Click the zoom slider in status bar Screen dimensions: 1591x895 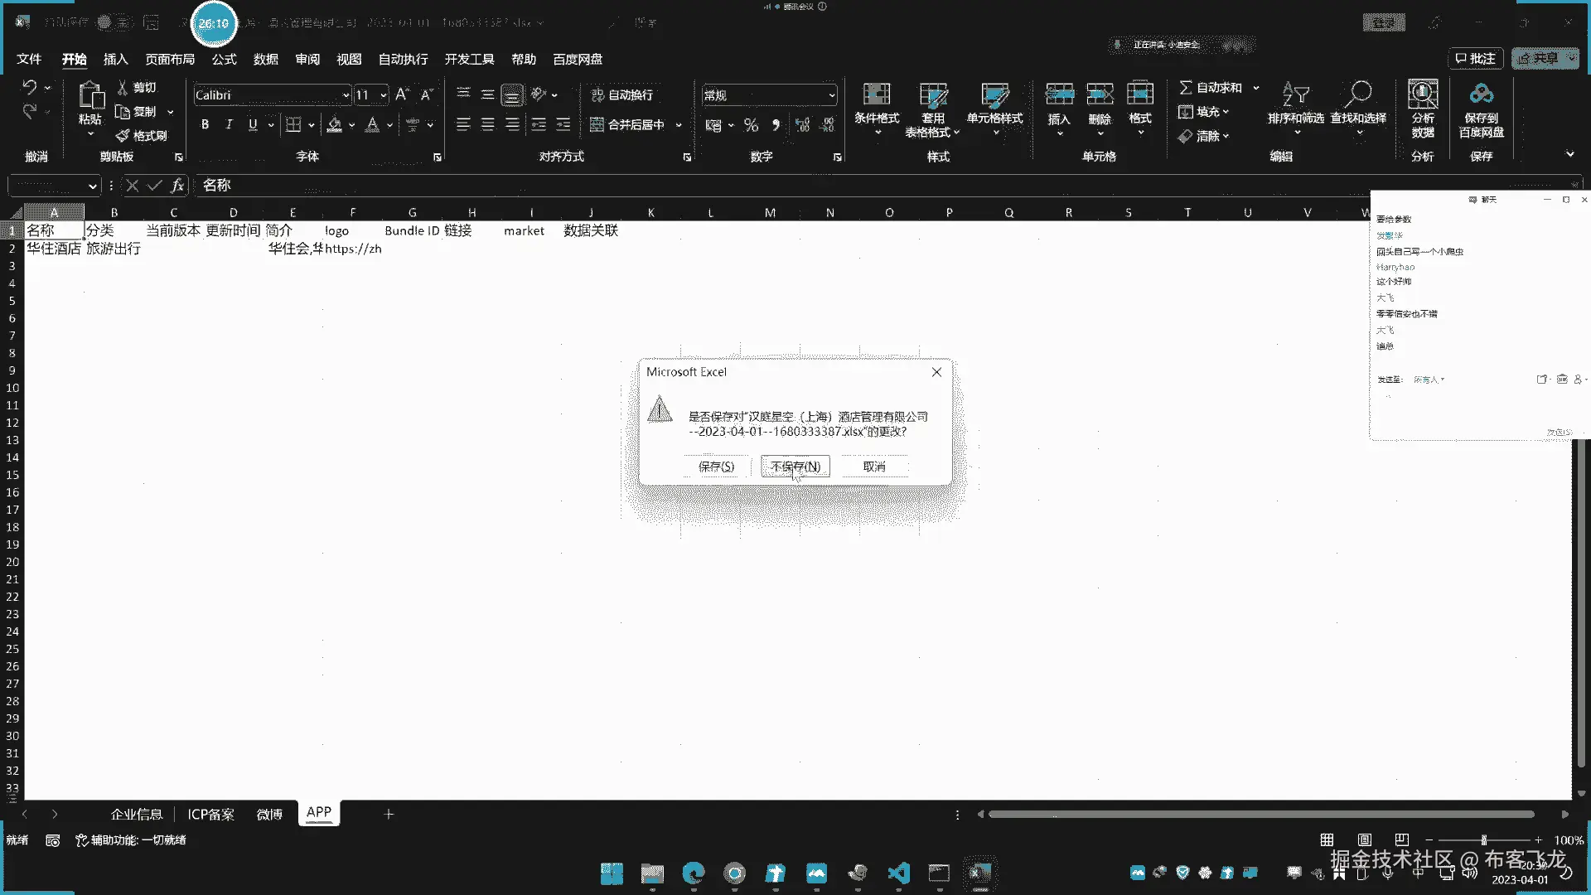click(1483, 839)
